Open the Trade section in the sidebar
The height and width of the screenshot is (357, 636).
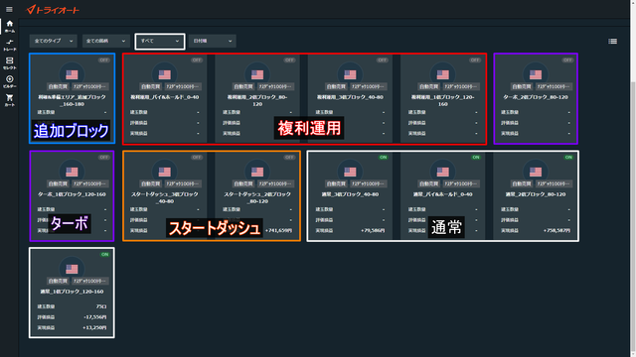9,45
